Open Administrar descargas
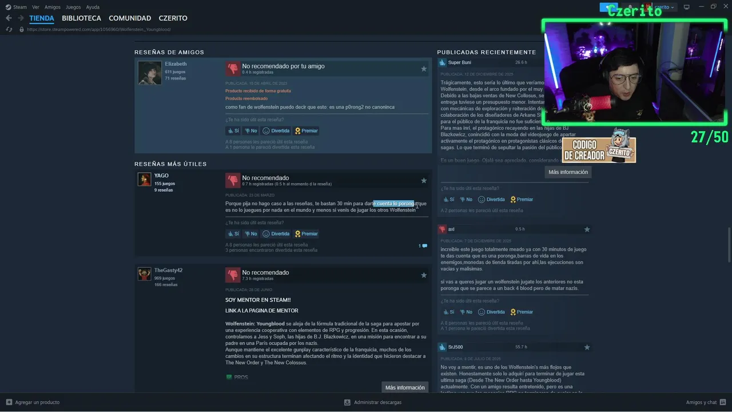 point(377,402)
